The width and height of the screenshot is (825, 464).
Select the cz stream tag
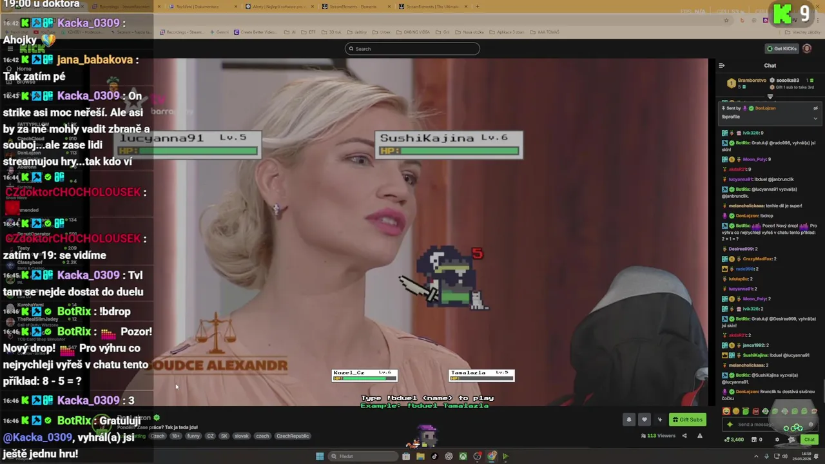[x=210, y=436]
